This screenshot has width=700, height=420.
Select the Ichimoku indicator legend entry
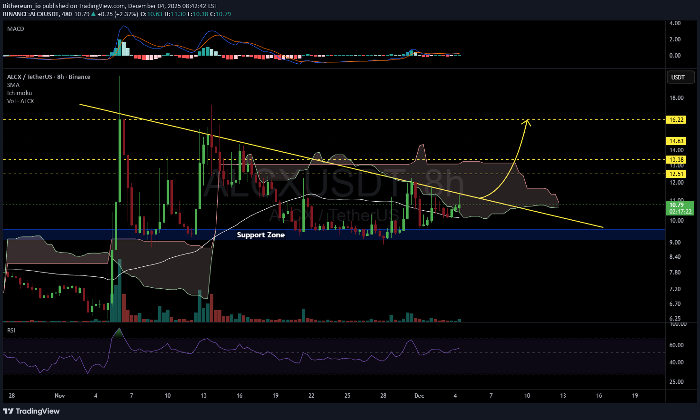(20, 93)
